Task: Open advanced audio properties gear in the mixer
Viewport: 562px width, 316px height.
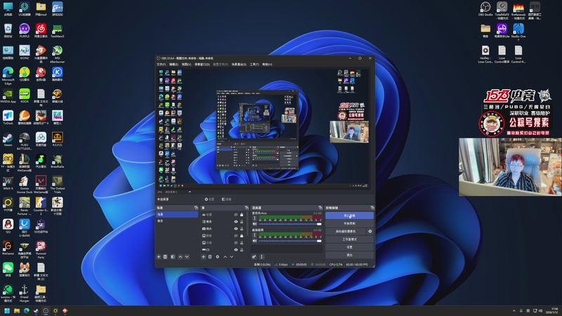Action: pyautogui.click(x=254, y=257)
